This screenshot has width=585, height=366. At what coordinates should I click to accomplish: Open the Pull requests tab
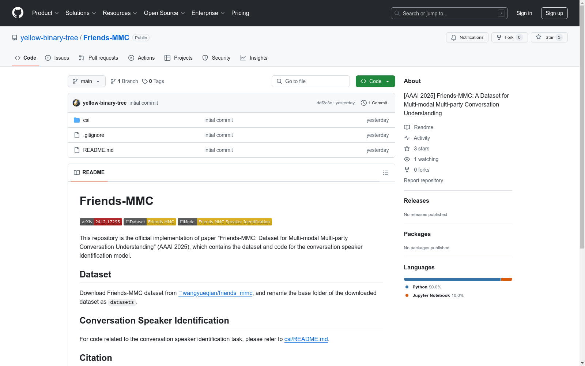point(98,58)
